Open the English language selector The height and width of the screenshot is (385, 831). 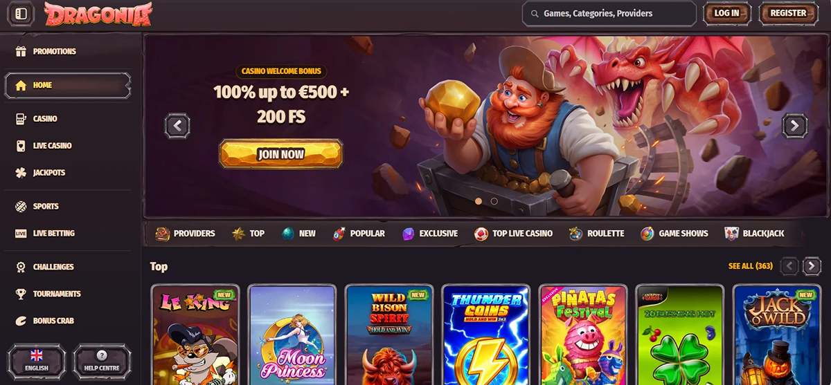(x=37, y=361)
